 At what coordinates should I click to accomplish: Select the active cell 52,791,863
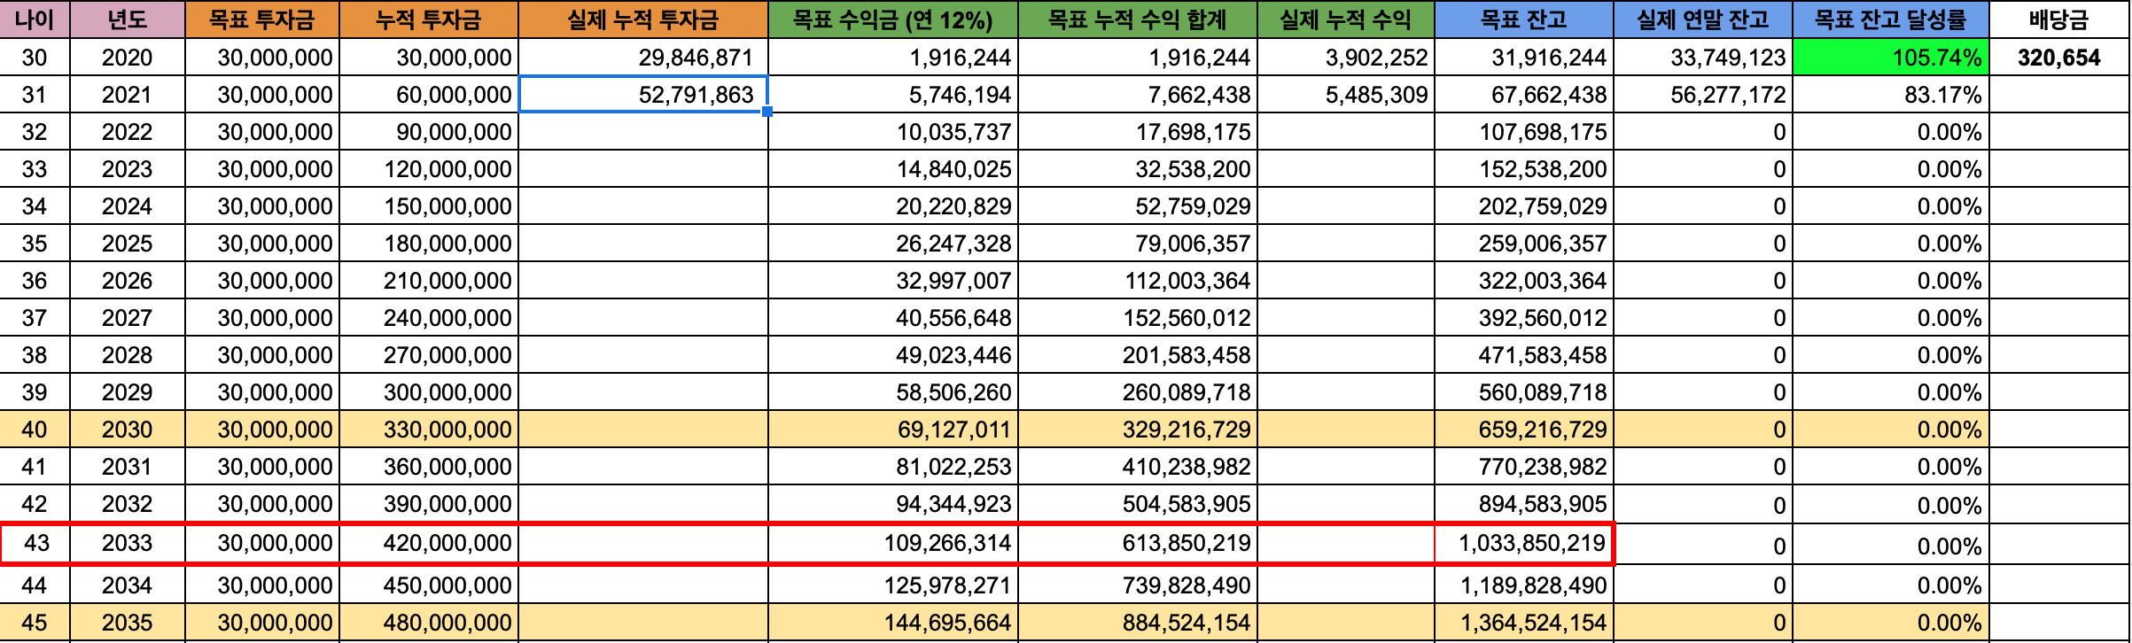[643, 95]
